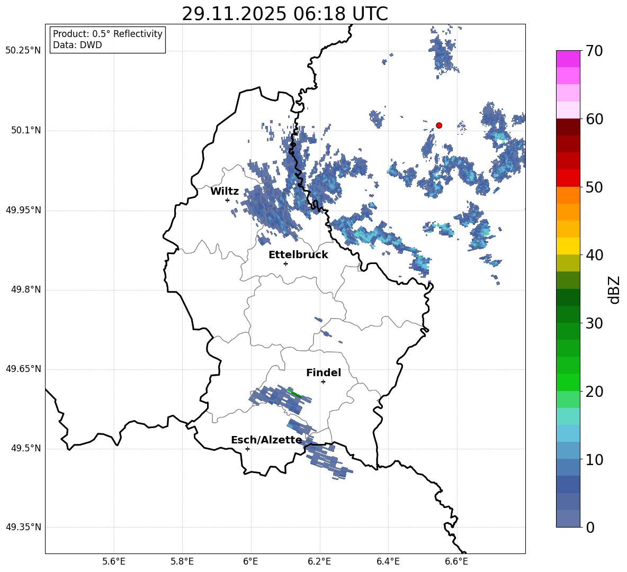Click the yellow colorbar segment above 40
627x572 pixels.
pyautogui.click(x=568, y=246)
